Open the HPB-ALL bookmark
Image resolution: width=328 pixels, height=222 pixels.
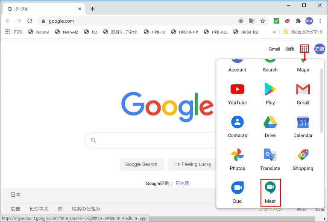pyautogui.click(x=216, y=32)
